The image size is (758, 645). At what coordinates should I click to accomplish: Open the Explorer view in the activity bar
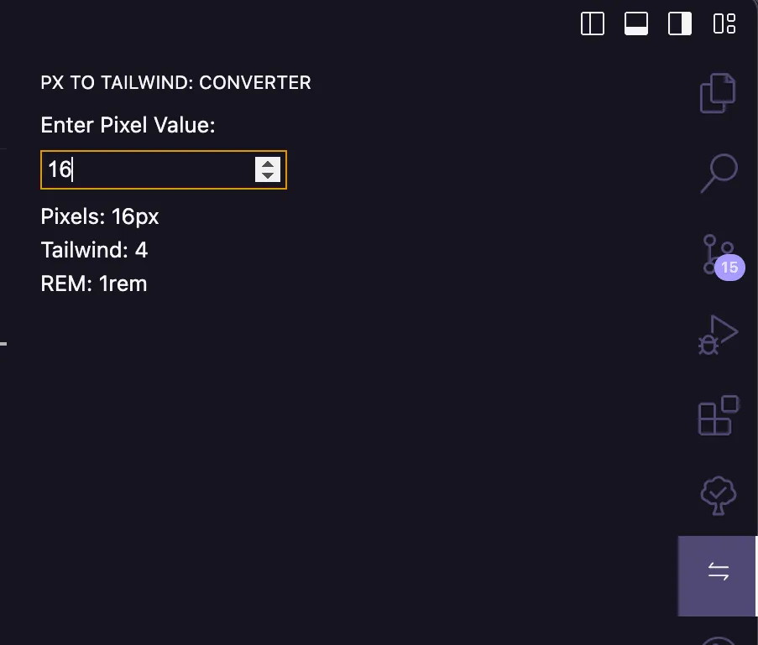click(717, 93)
